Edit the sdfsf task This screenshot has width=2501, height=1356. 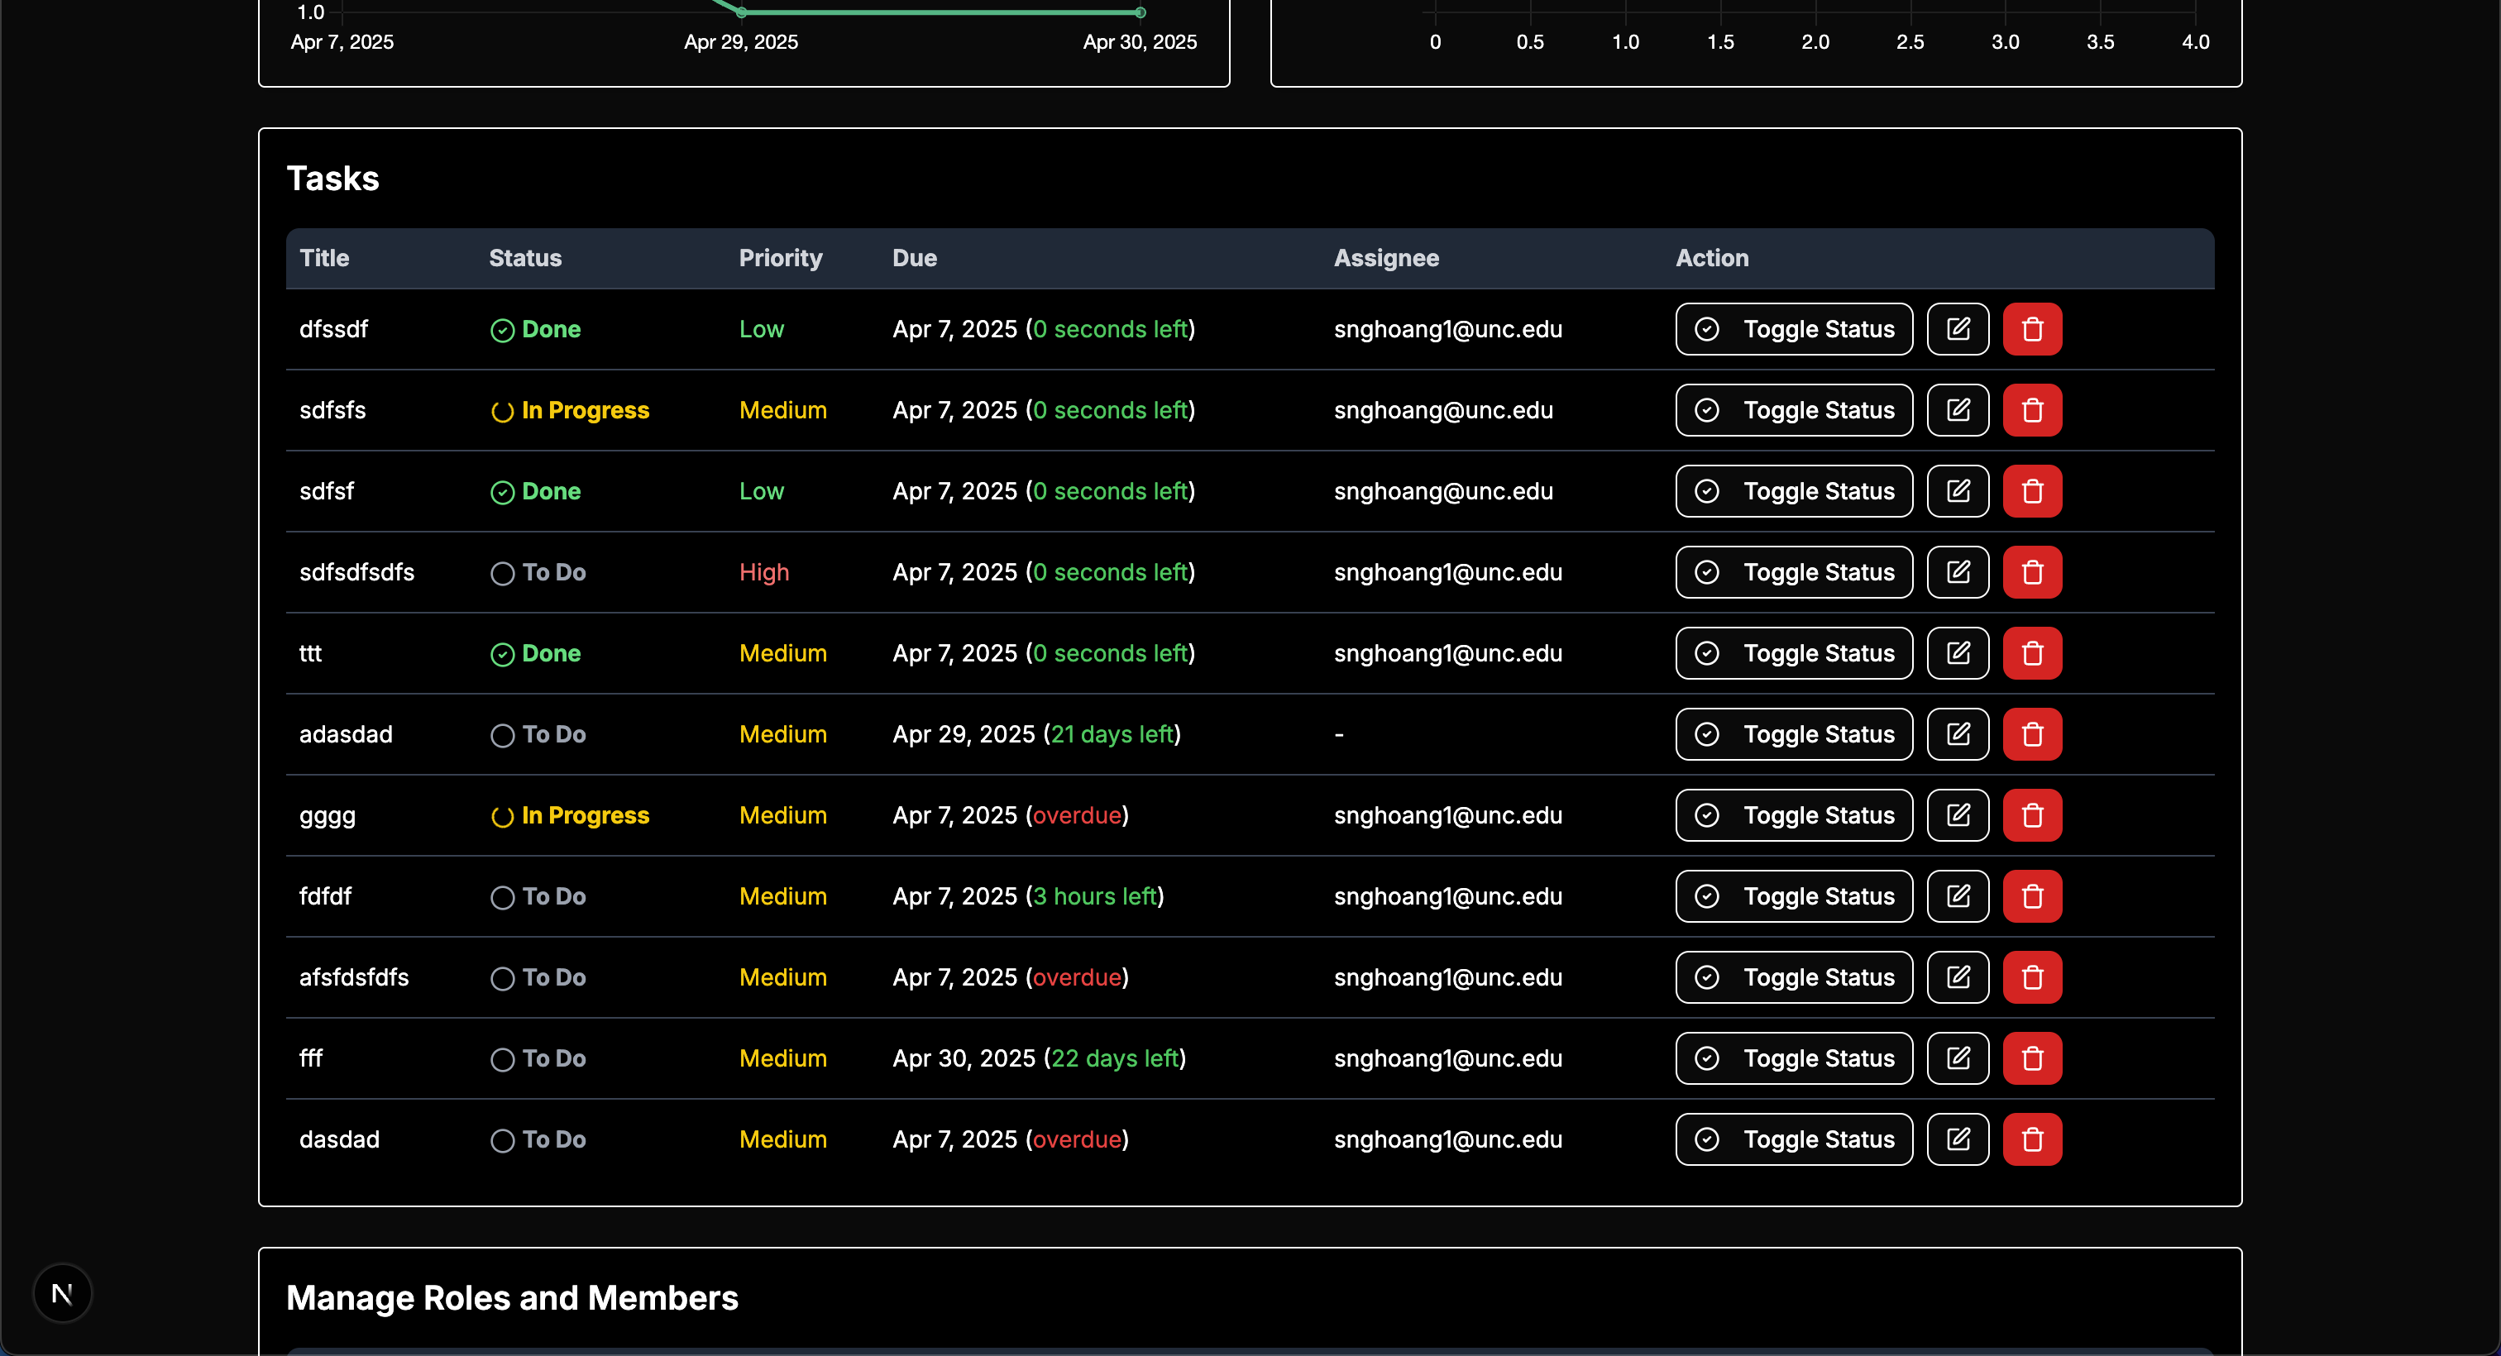(1958, 491)
